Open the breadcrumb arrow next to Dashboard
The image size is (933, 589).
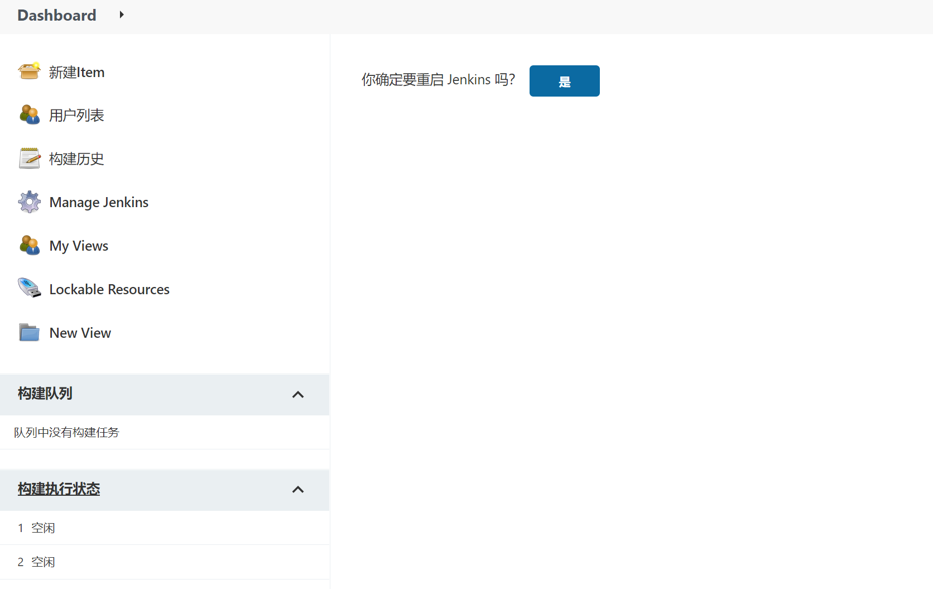[122, 15]
